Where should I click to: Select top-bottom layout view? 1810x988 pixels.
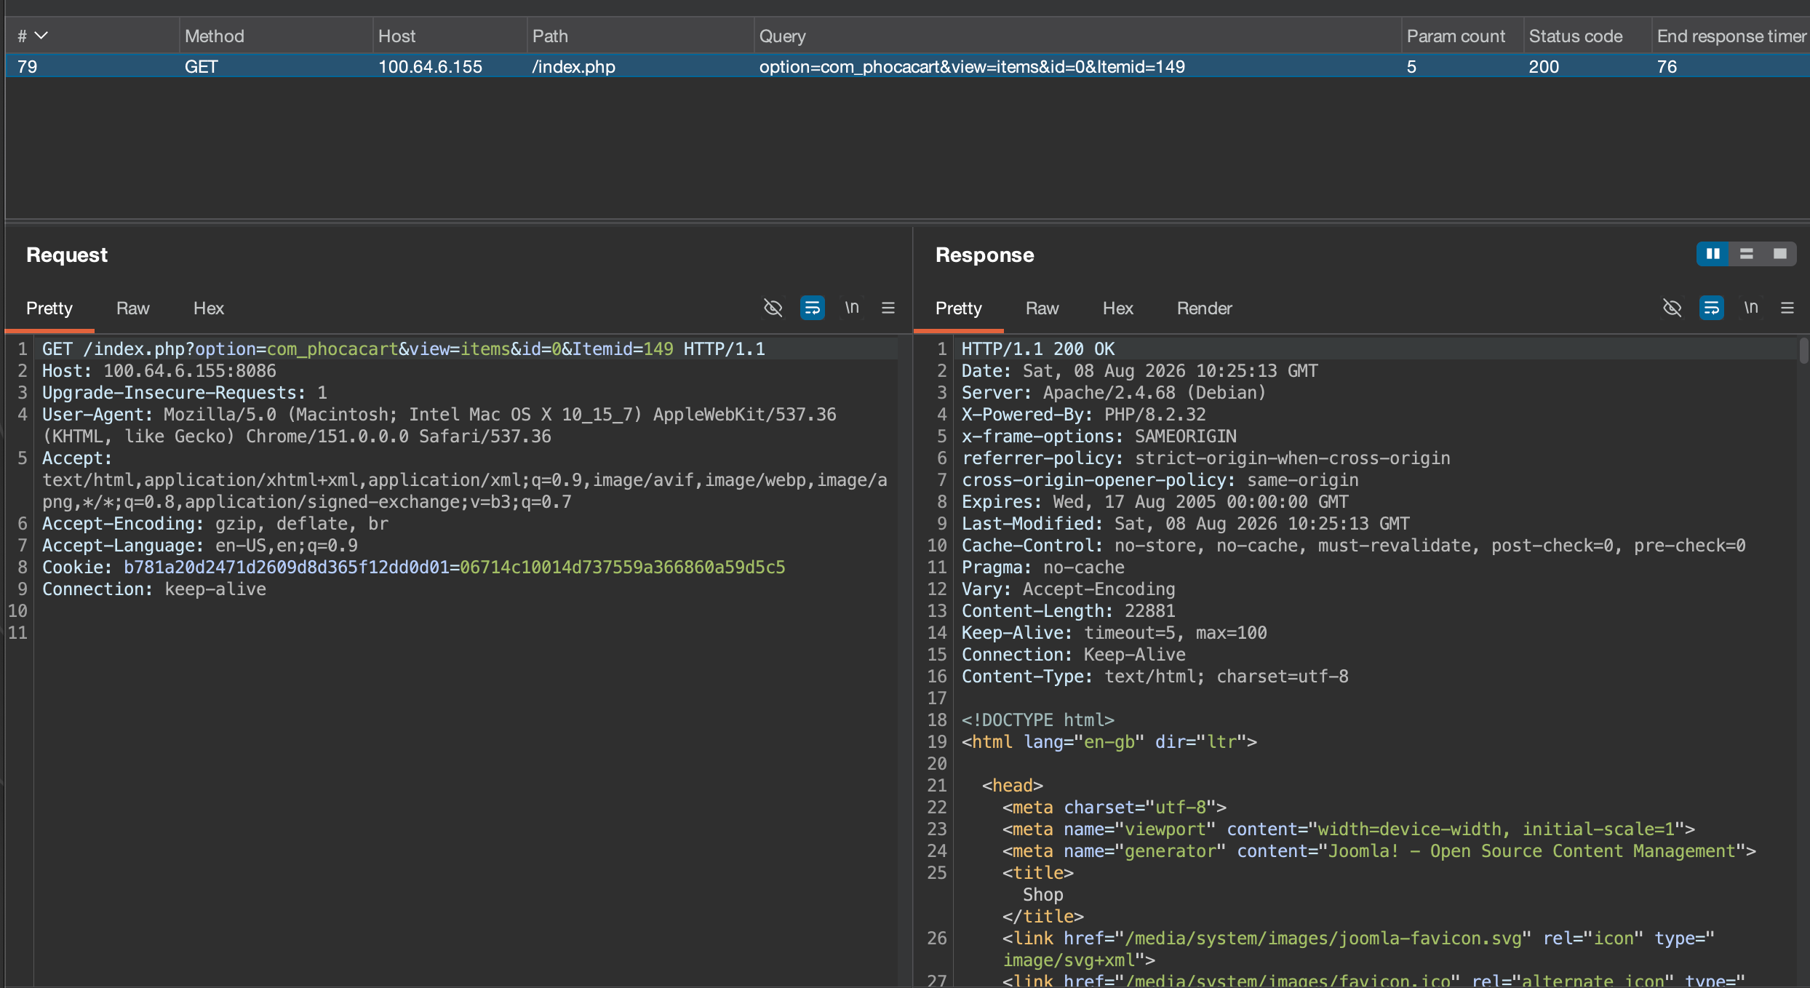[1747, 254]
